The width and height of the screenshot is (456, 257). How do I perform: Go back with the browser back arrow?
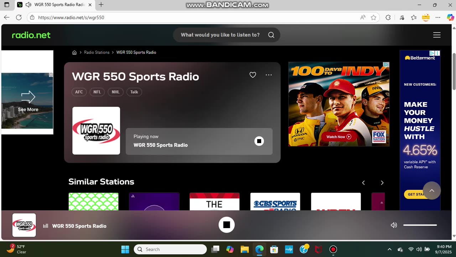6,17
